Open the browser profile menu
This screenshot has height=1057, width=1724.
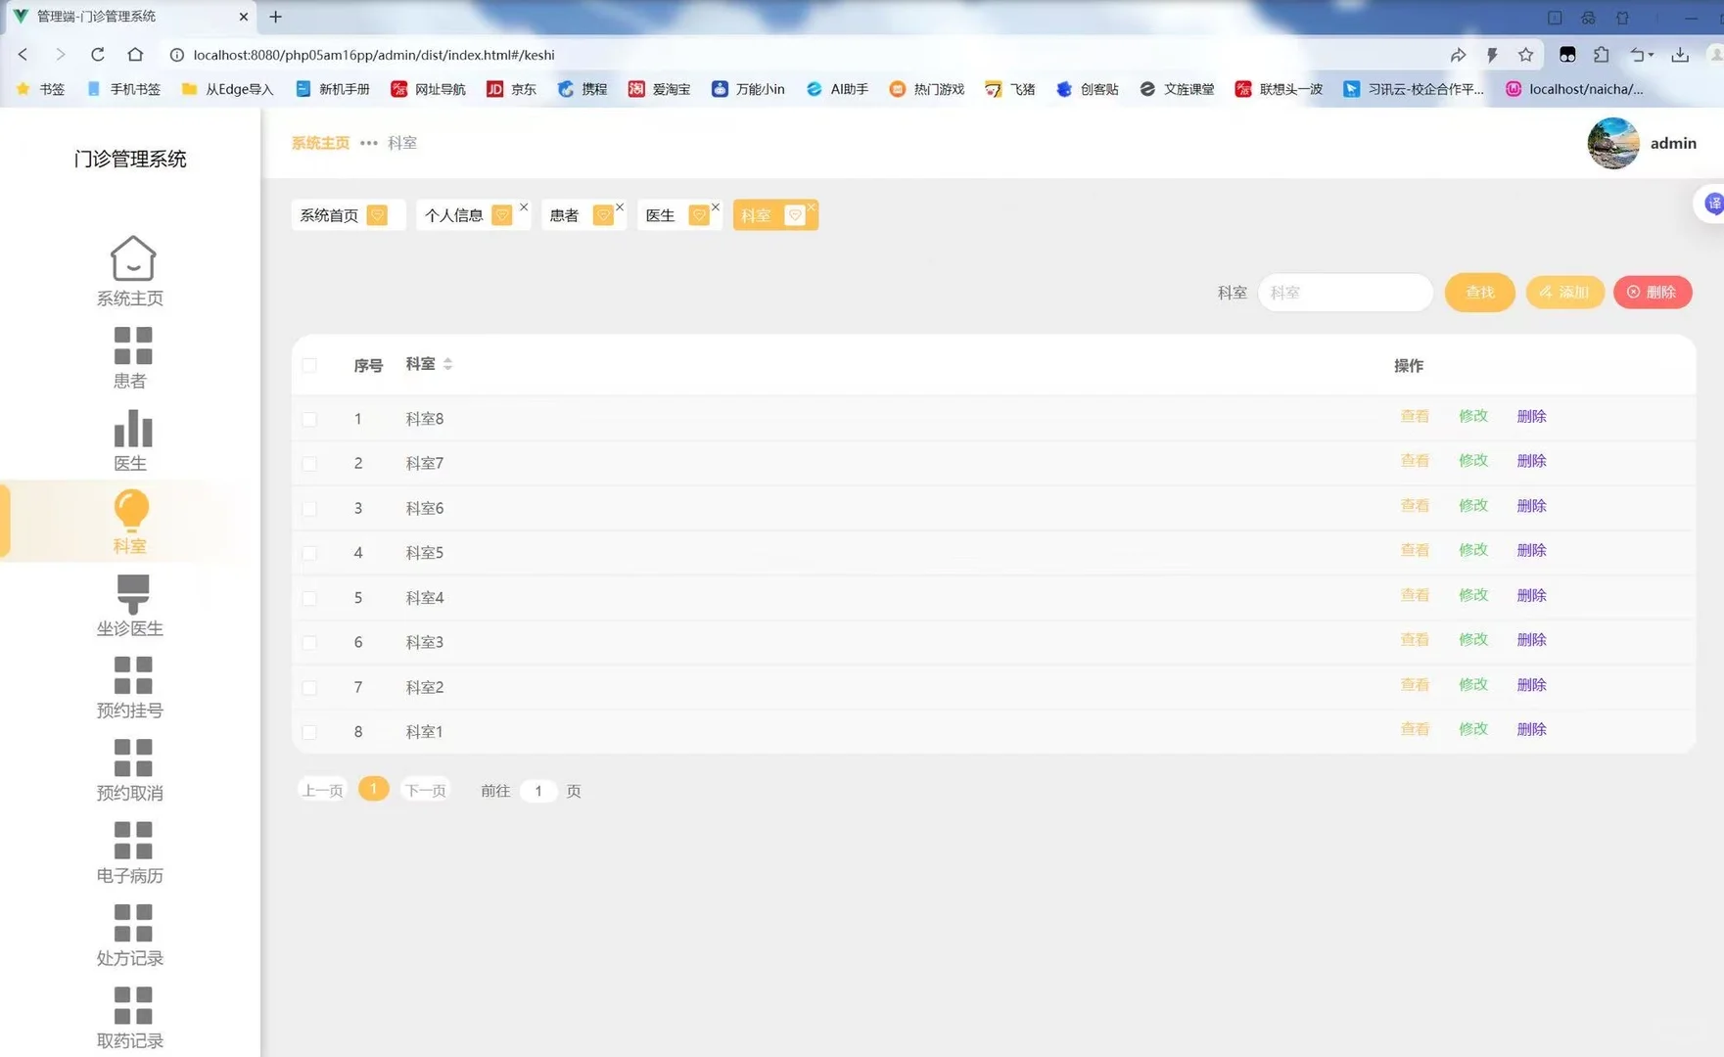pyautogui.click(x=1715, y=55)
